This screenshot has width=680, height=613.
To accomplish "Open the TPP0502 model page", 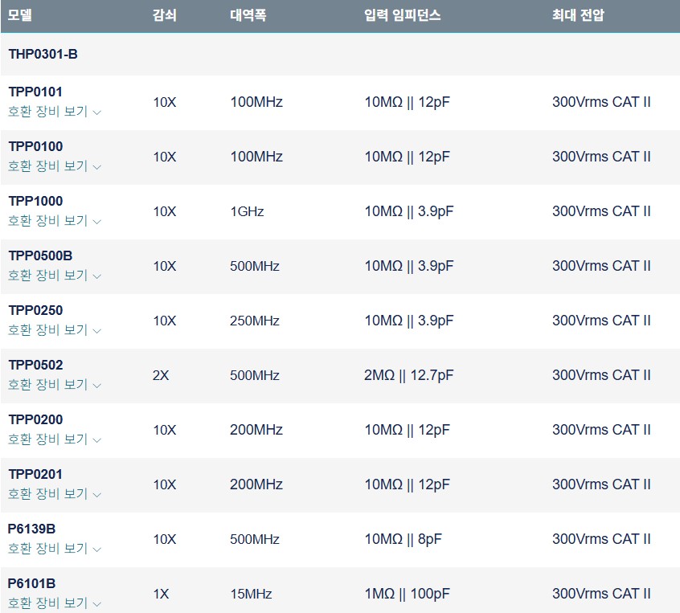I will coord(35,365).
